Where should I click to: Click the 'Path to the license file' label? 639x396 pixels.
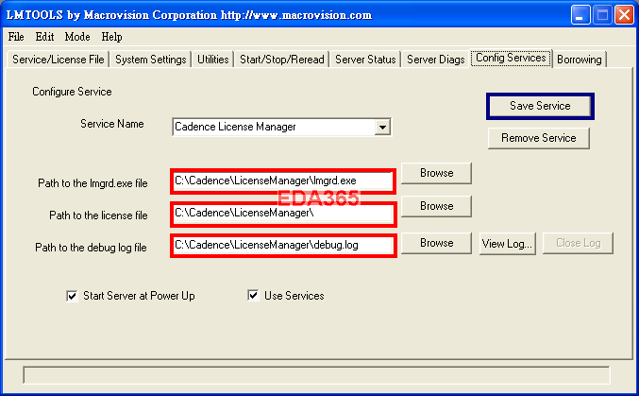pyautogui.click(x=98, y=215)
